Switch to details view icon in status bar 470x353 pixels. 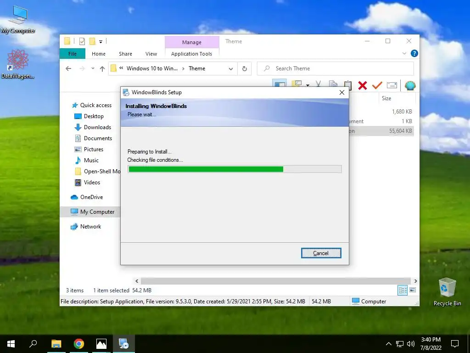tap(403, 290)
